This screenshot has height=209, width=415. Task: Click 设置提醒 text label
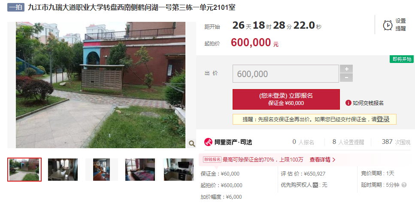[400, 24]
